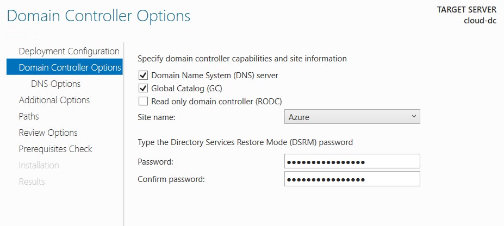504x226 pixels.
Task: Click the Read only domain controller label
Action: tap(216, 102)
